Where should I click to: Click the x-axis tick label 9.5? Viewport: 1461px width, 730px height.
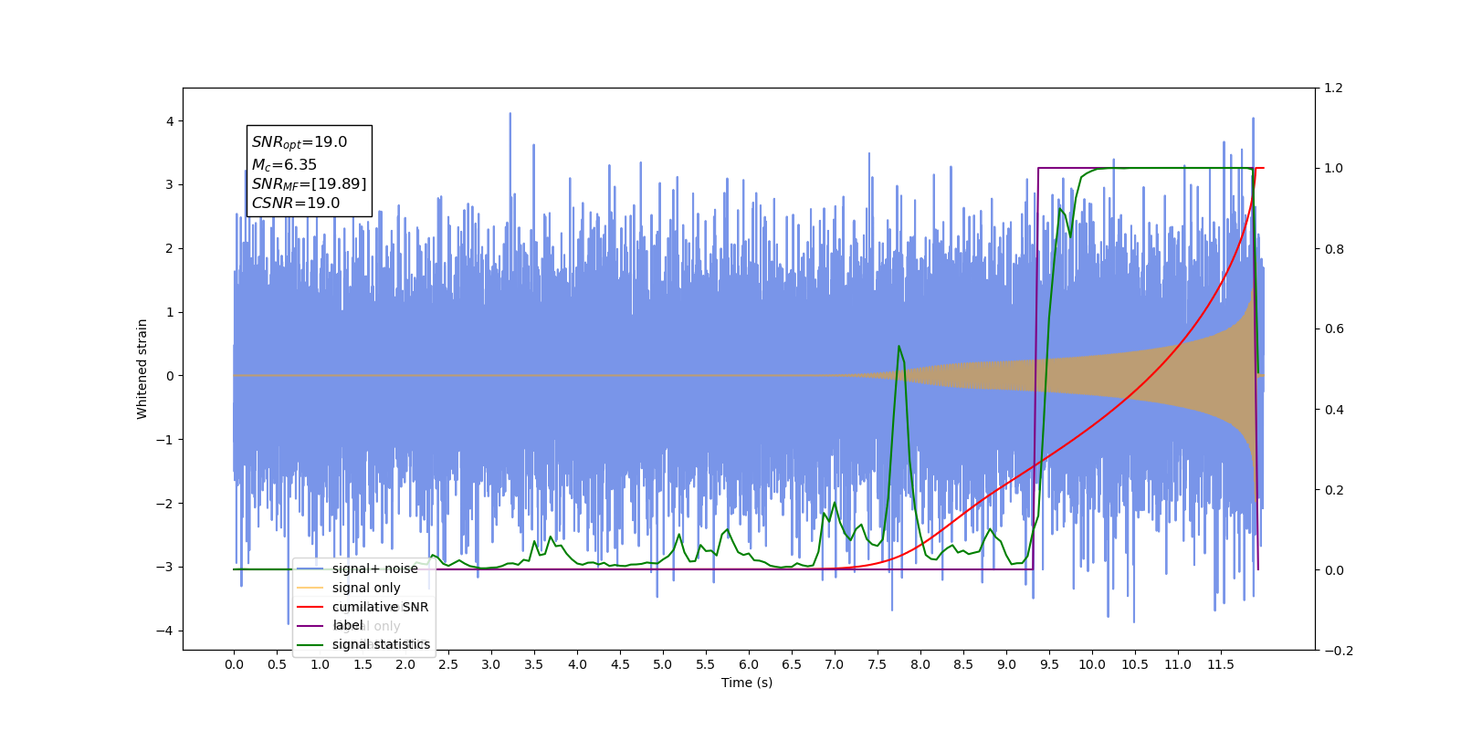pos(1049,664)
